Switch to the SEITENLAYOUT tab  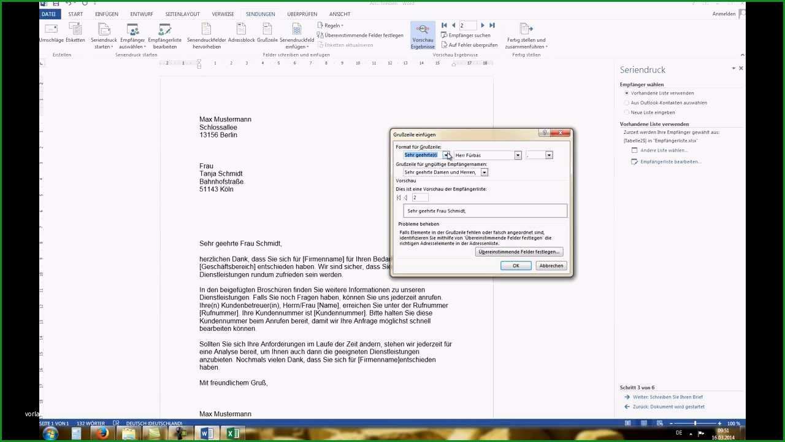tap(183, 14)
